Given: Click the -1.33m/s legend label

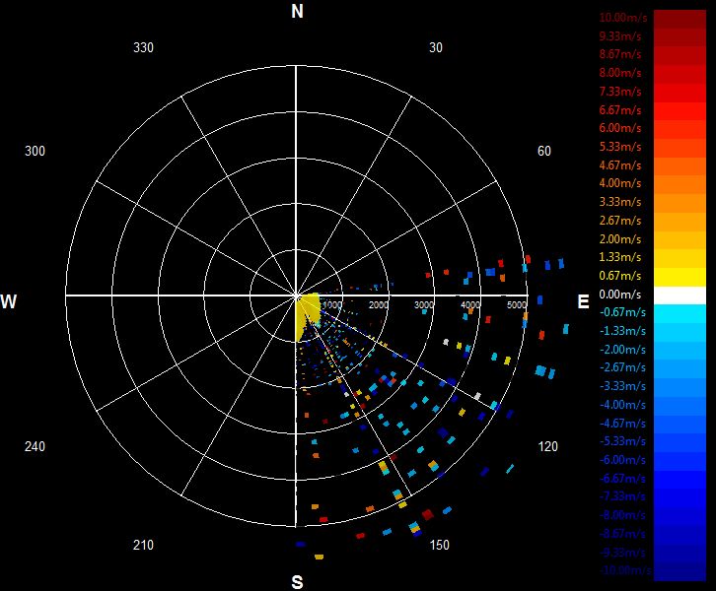Looking at the screenshot, I should (623, 331).
